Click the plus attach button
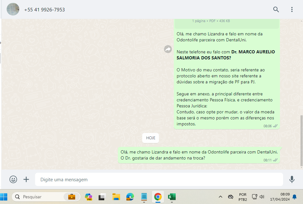The image size is (303, 204). point(26,179)
